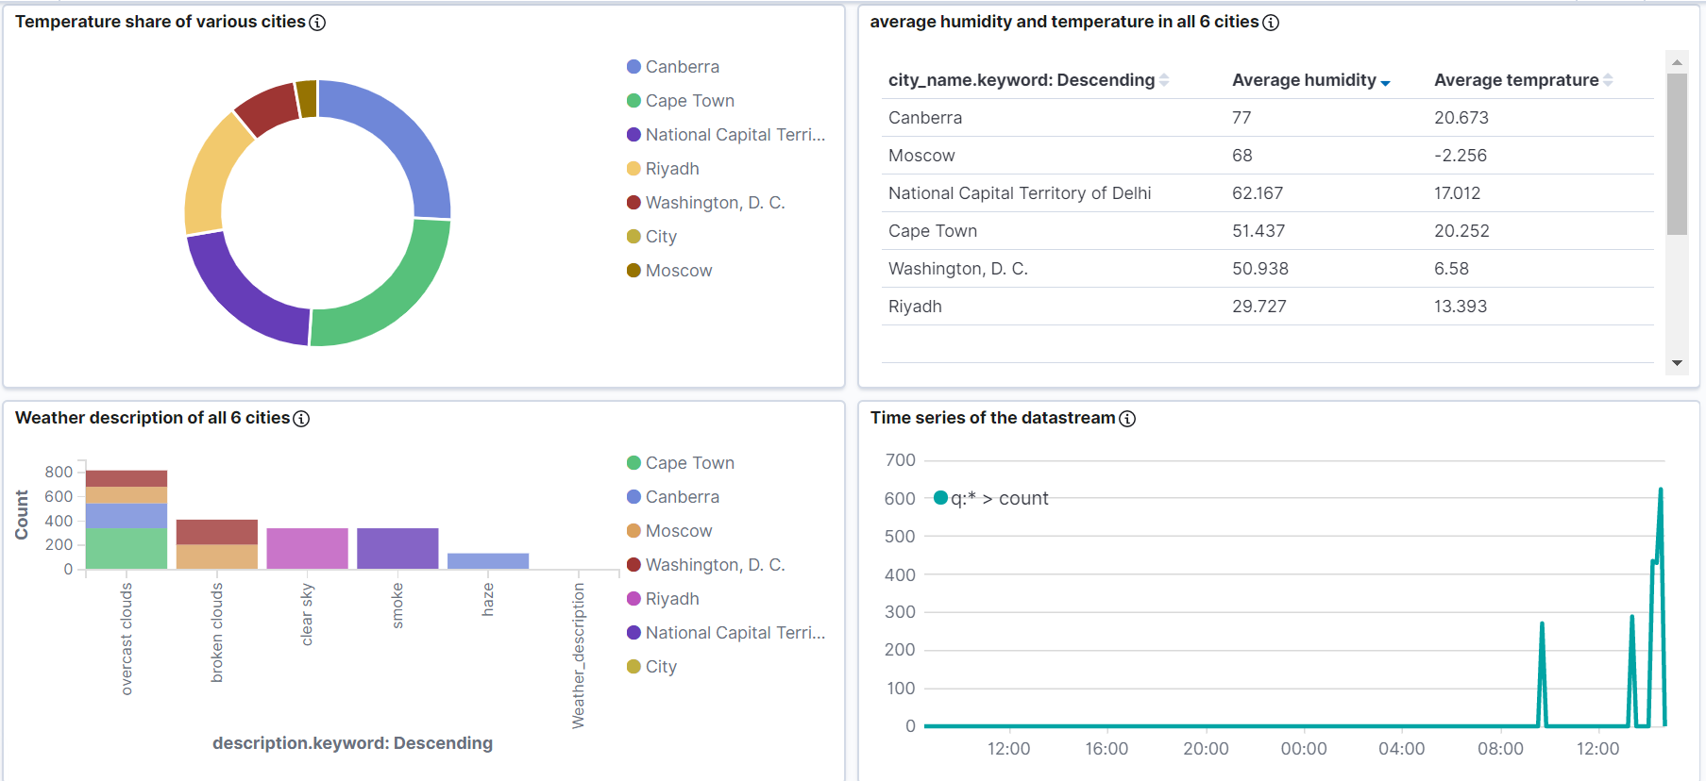Click the table scrollbar down arrow
Viewport: 1706px width, 781px height.
click(1677, 363)
